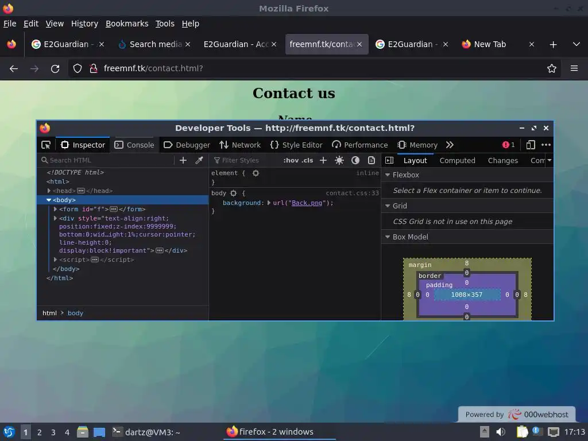Image resolution: width=588 pixels, height=441 pixels.
Task: Toggle :hov pseudo-class panel
Action: 291,160
